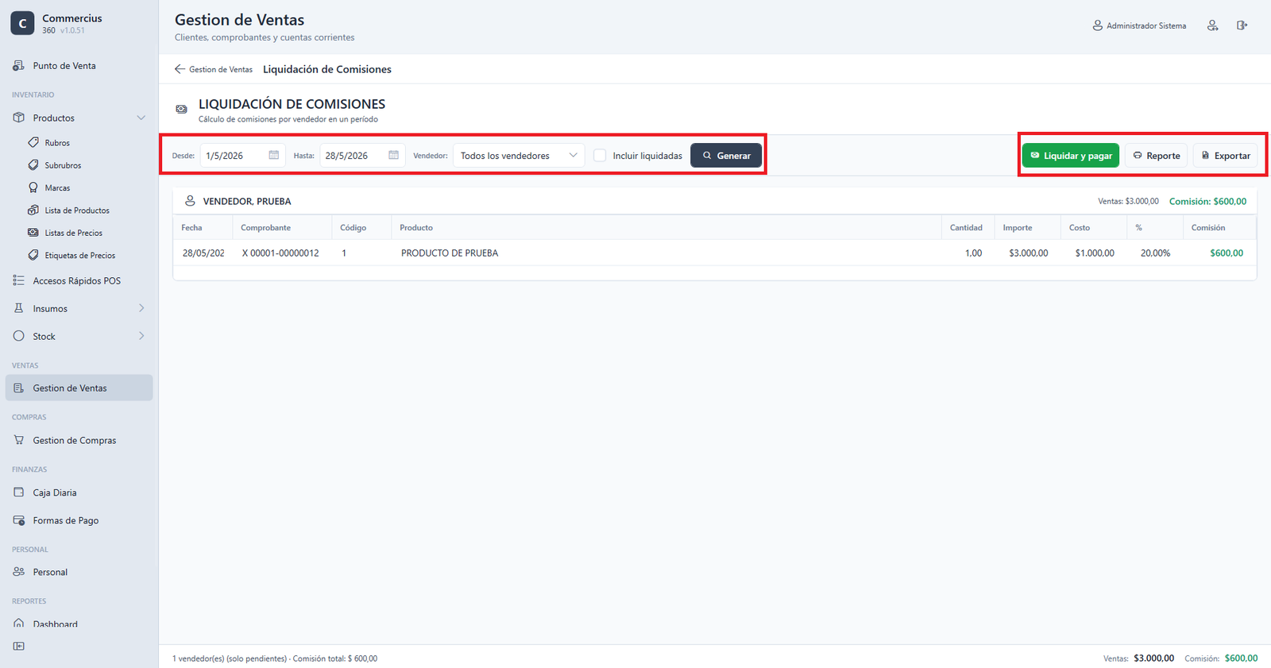This screenshot has height=668, width=1271.
Task: Click the logout icon in header
Action: [x=1242, y=25]
